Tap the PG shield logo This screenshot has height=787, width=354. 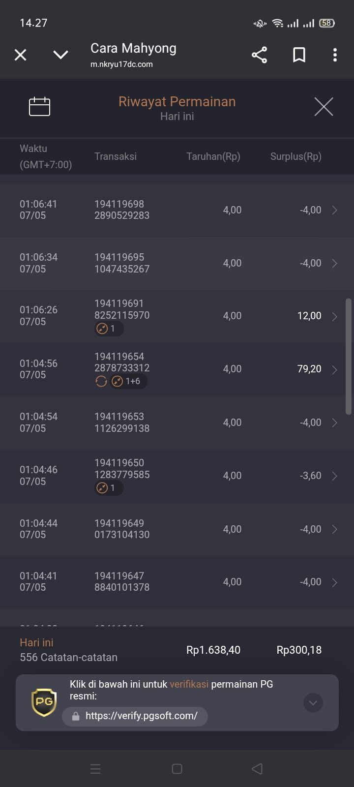click(x=44, y=701)
